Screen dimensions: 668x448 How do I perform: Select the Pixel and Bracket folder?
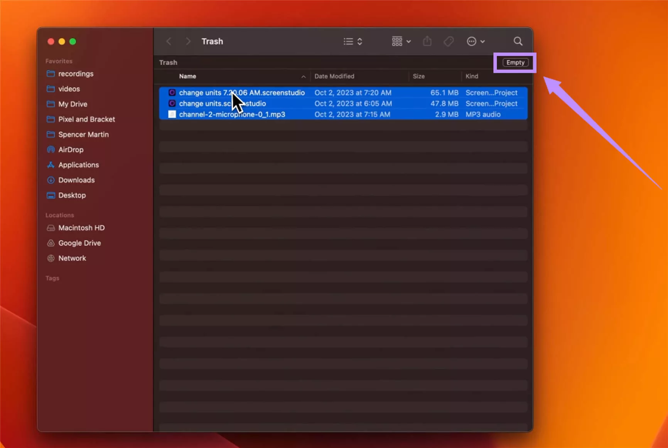pyautogui.click(x=86, y=119)
